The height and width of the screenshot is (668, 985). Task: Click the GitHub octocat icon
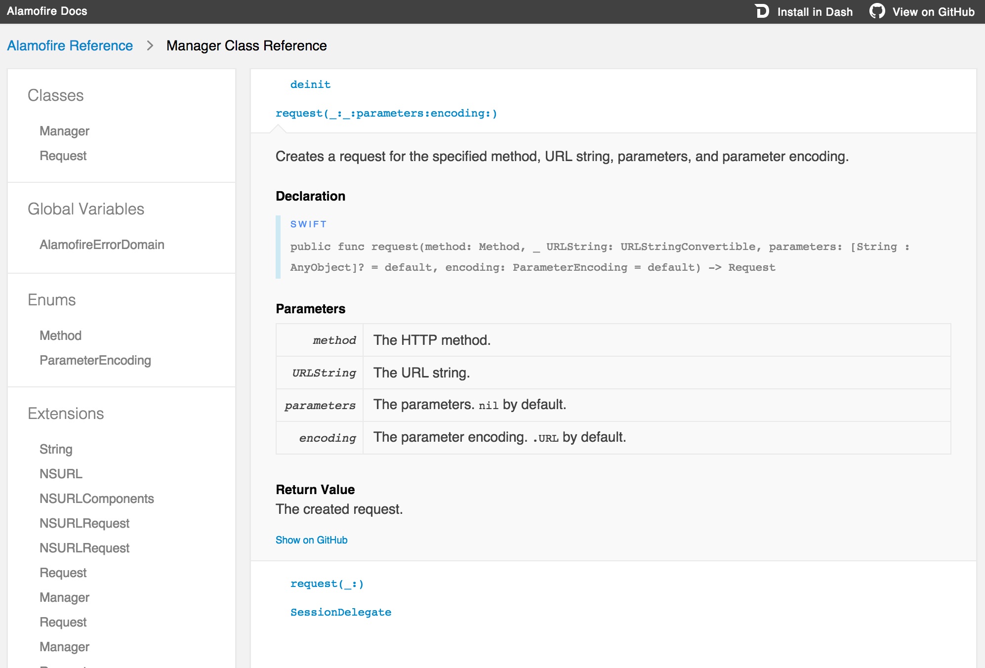[x=877, y=11]
